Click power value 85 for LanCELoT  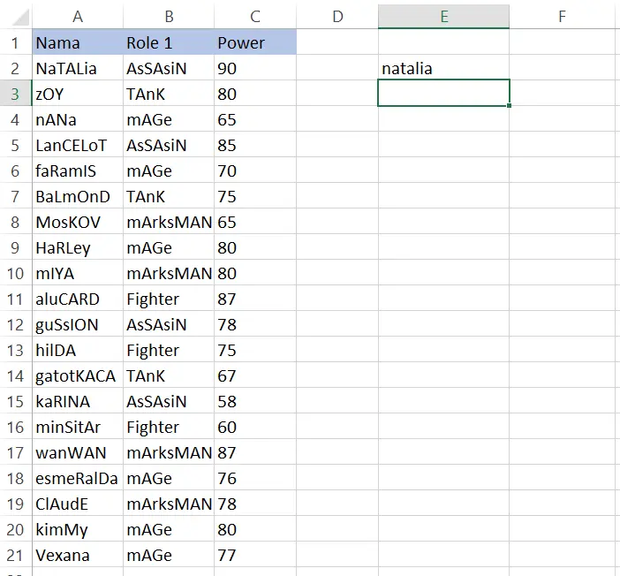point(255,145)
